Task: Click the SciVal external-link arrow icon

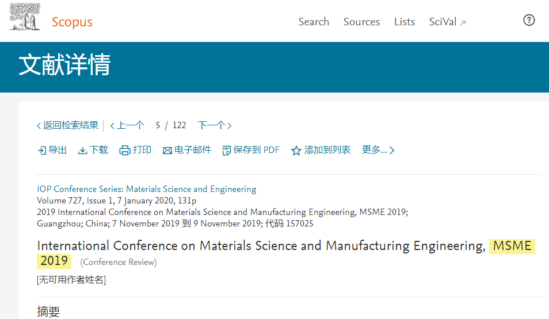Action: pyautogui.click(x=463, y=23)
